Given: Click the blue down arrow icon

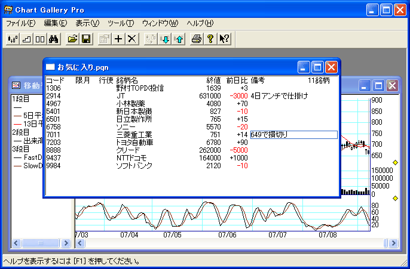Looking at the screenshot, I should click(x=166, y=39).
